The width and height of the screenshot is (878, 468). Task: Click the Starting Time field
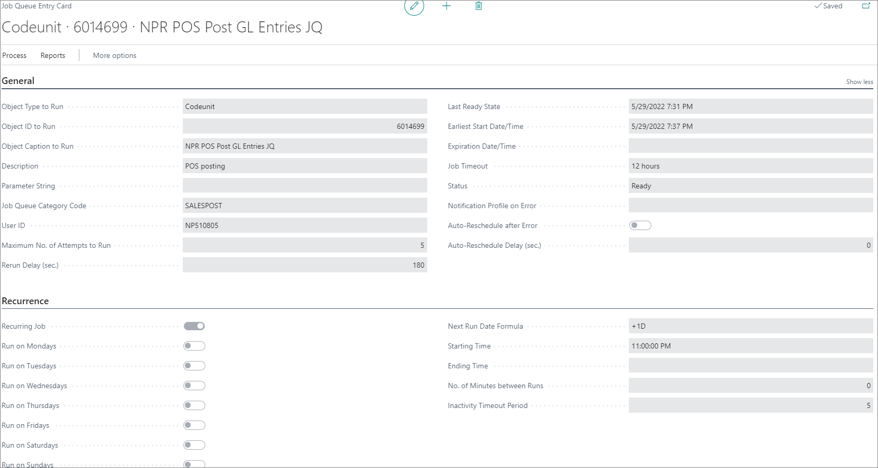tap(751, 346)
